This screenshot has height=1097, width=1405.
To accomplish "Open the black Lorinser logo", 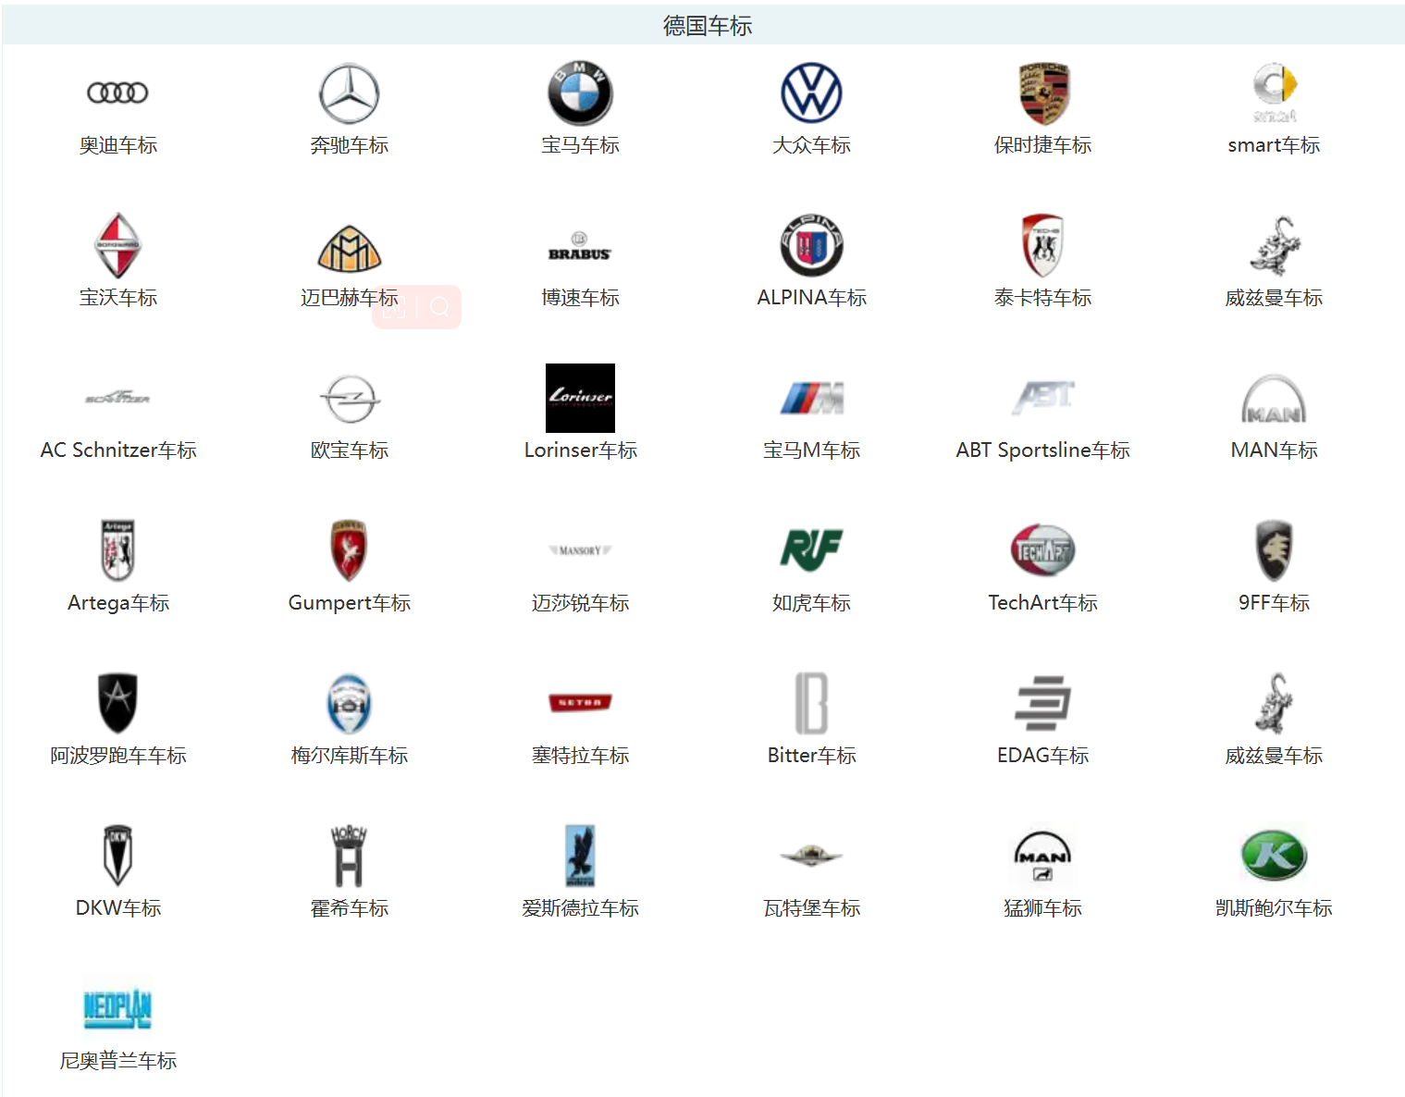I will click(x=580, y=398).
